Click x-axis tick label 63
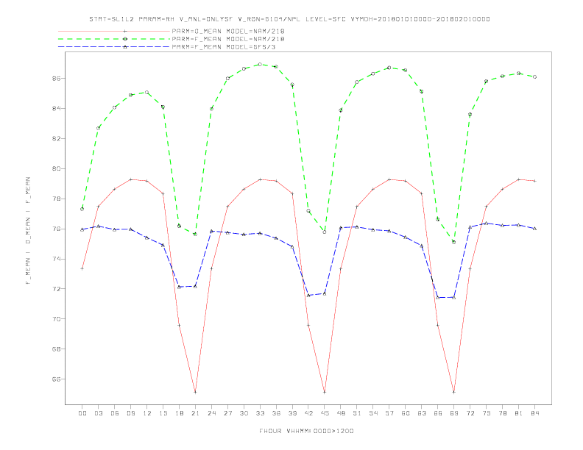 (x=422, y=413)
